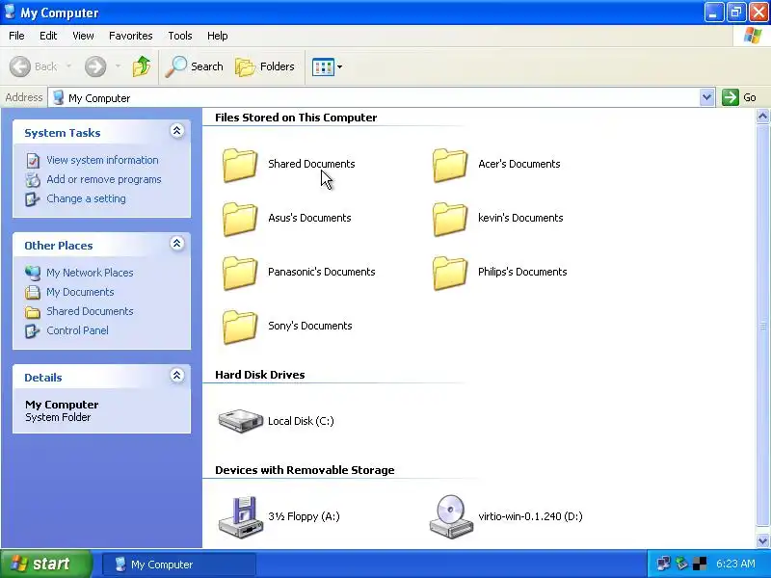771x578 pixels.
Task: Click View system information link
Action: click(102, 160)
